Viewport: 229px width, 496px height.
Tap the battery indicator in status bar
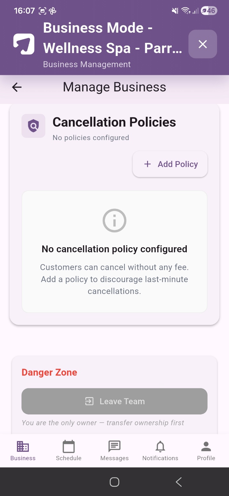coord(209,11)
